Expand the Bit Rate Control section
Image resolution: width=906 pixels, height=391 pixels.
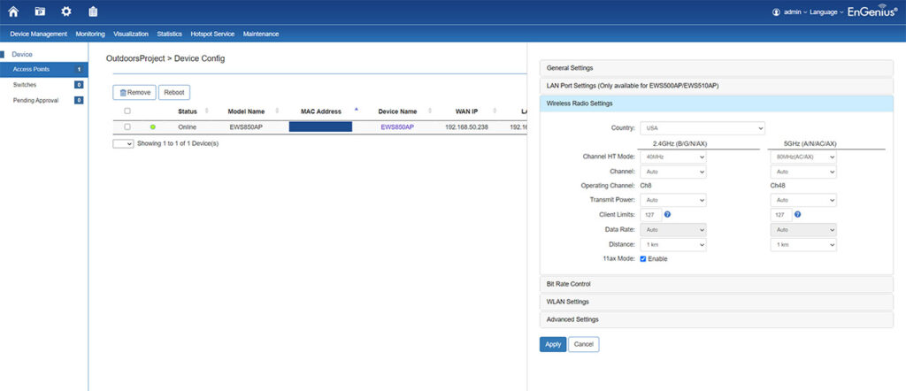[x=717, y=284]
